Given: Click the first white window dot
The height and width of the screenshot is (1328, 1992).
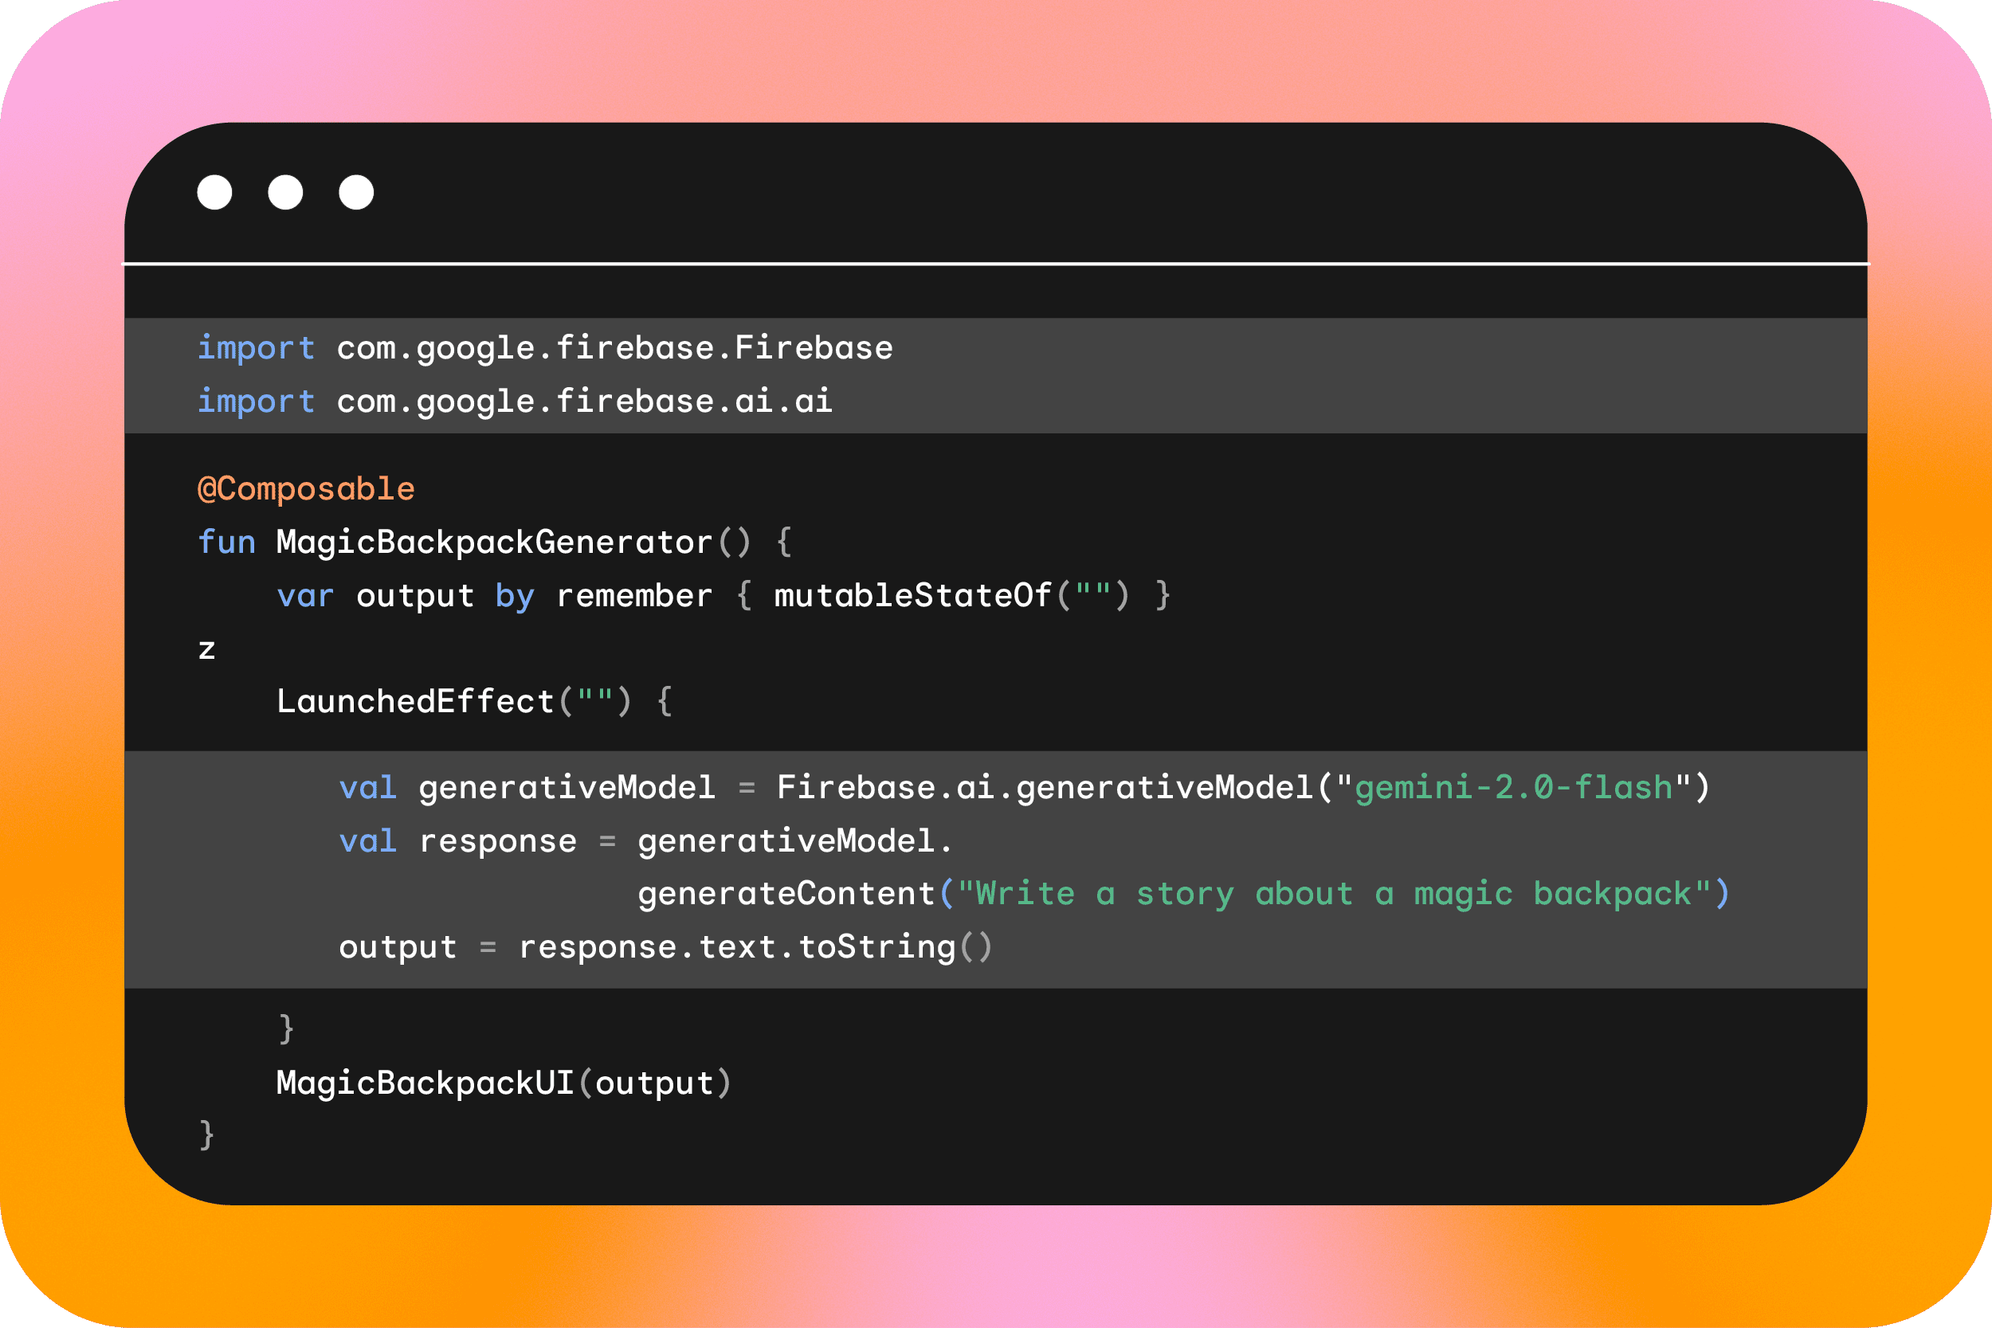Looking at the screenshot, I should tap(214, 192).
